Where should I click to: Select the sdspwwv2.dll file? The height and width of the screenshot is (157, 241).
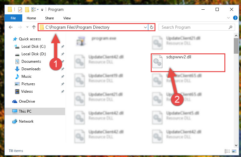click(188, 63)
